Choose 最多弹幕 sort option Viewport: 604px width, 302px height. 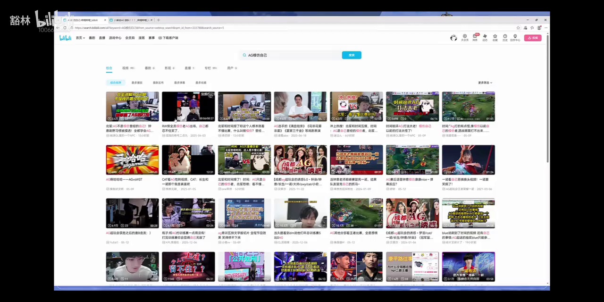click(179, 83)
